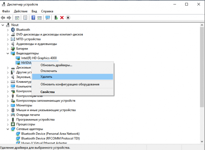Select Мыши и иные указывающие устройства

pos(46,110)
